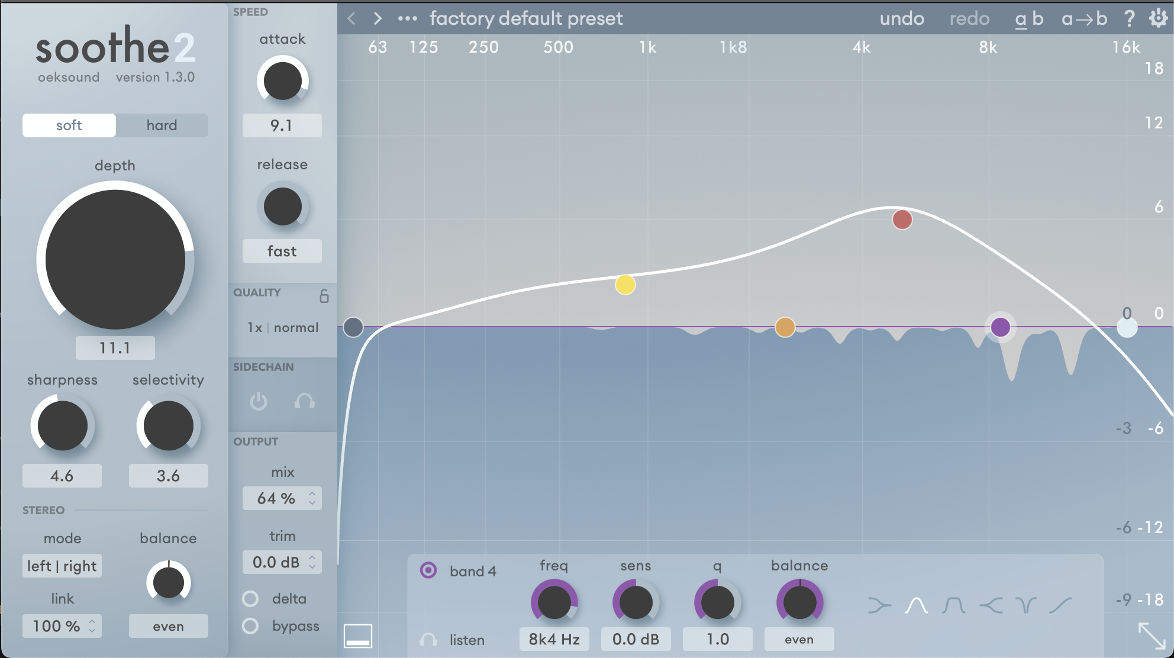Screen dimensions: 1174x658
Task: Select the bell shape for band 4
Action: point(916,605)
